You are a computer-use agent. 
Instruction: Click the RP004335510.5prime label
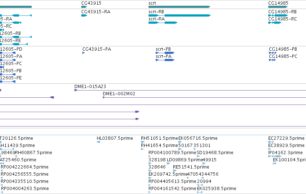point(24,181)
